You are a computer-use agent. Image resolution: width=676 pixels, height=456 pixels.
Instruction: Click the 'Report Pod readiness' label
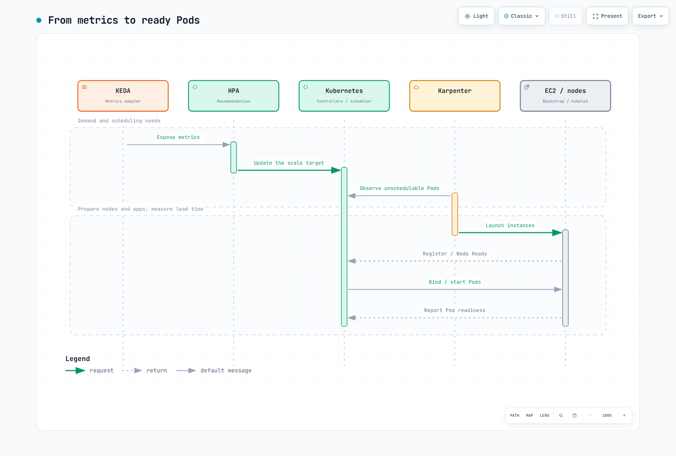(x=455, y=310)
